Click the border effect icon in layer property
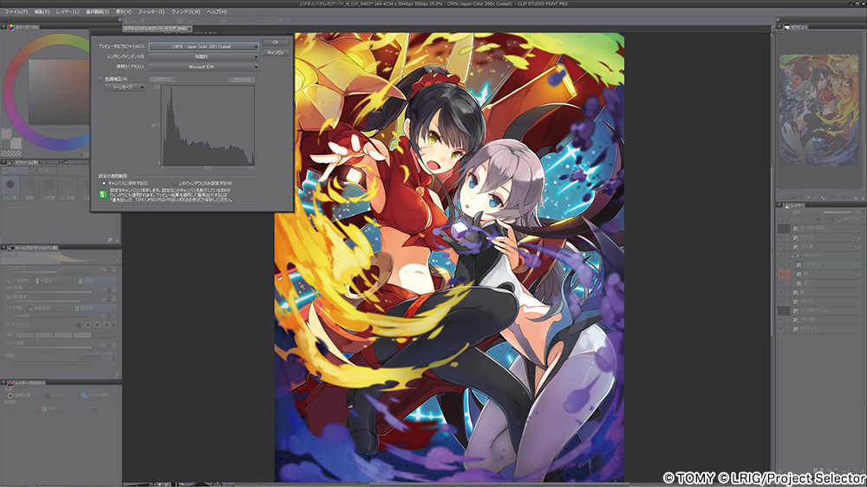 10,396
